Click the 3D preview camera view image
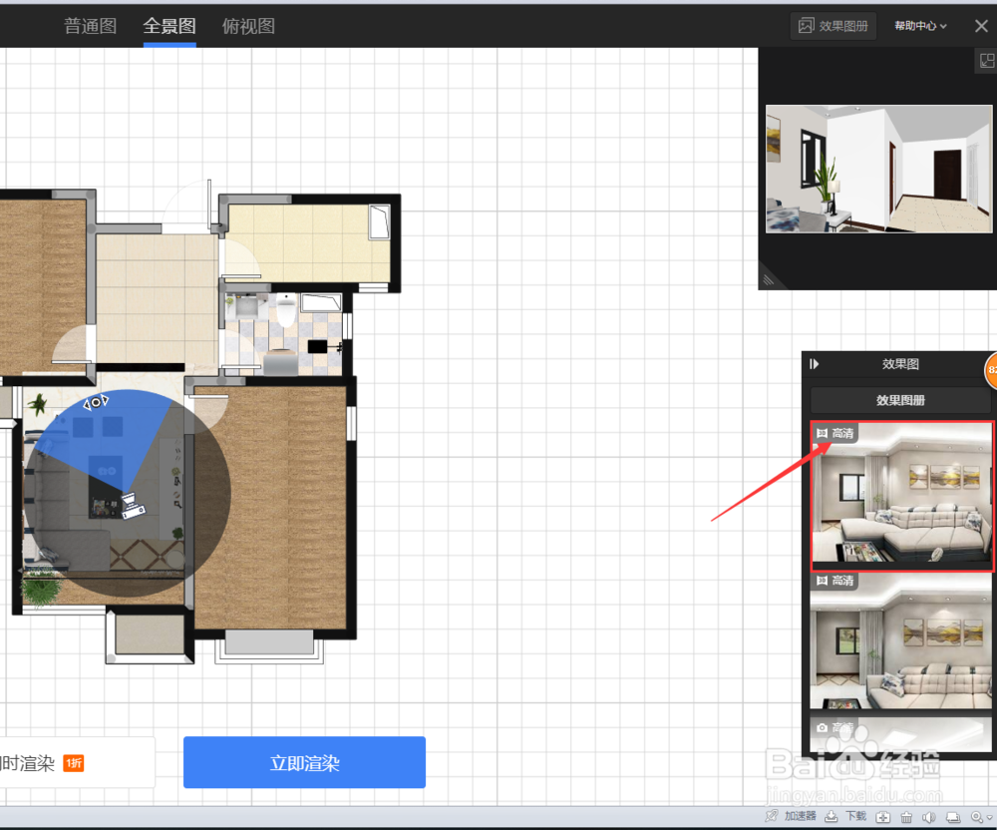The width and height of the screenshot is (997, 830). (x=878, y=169)
